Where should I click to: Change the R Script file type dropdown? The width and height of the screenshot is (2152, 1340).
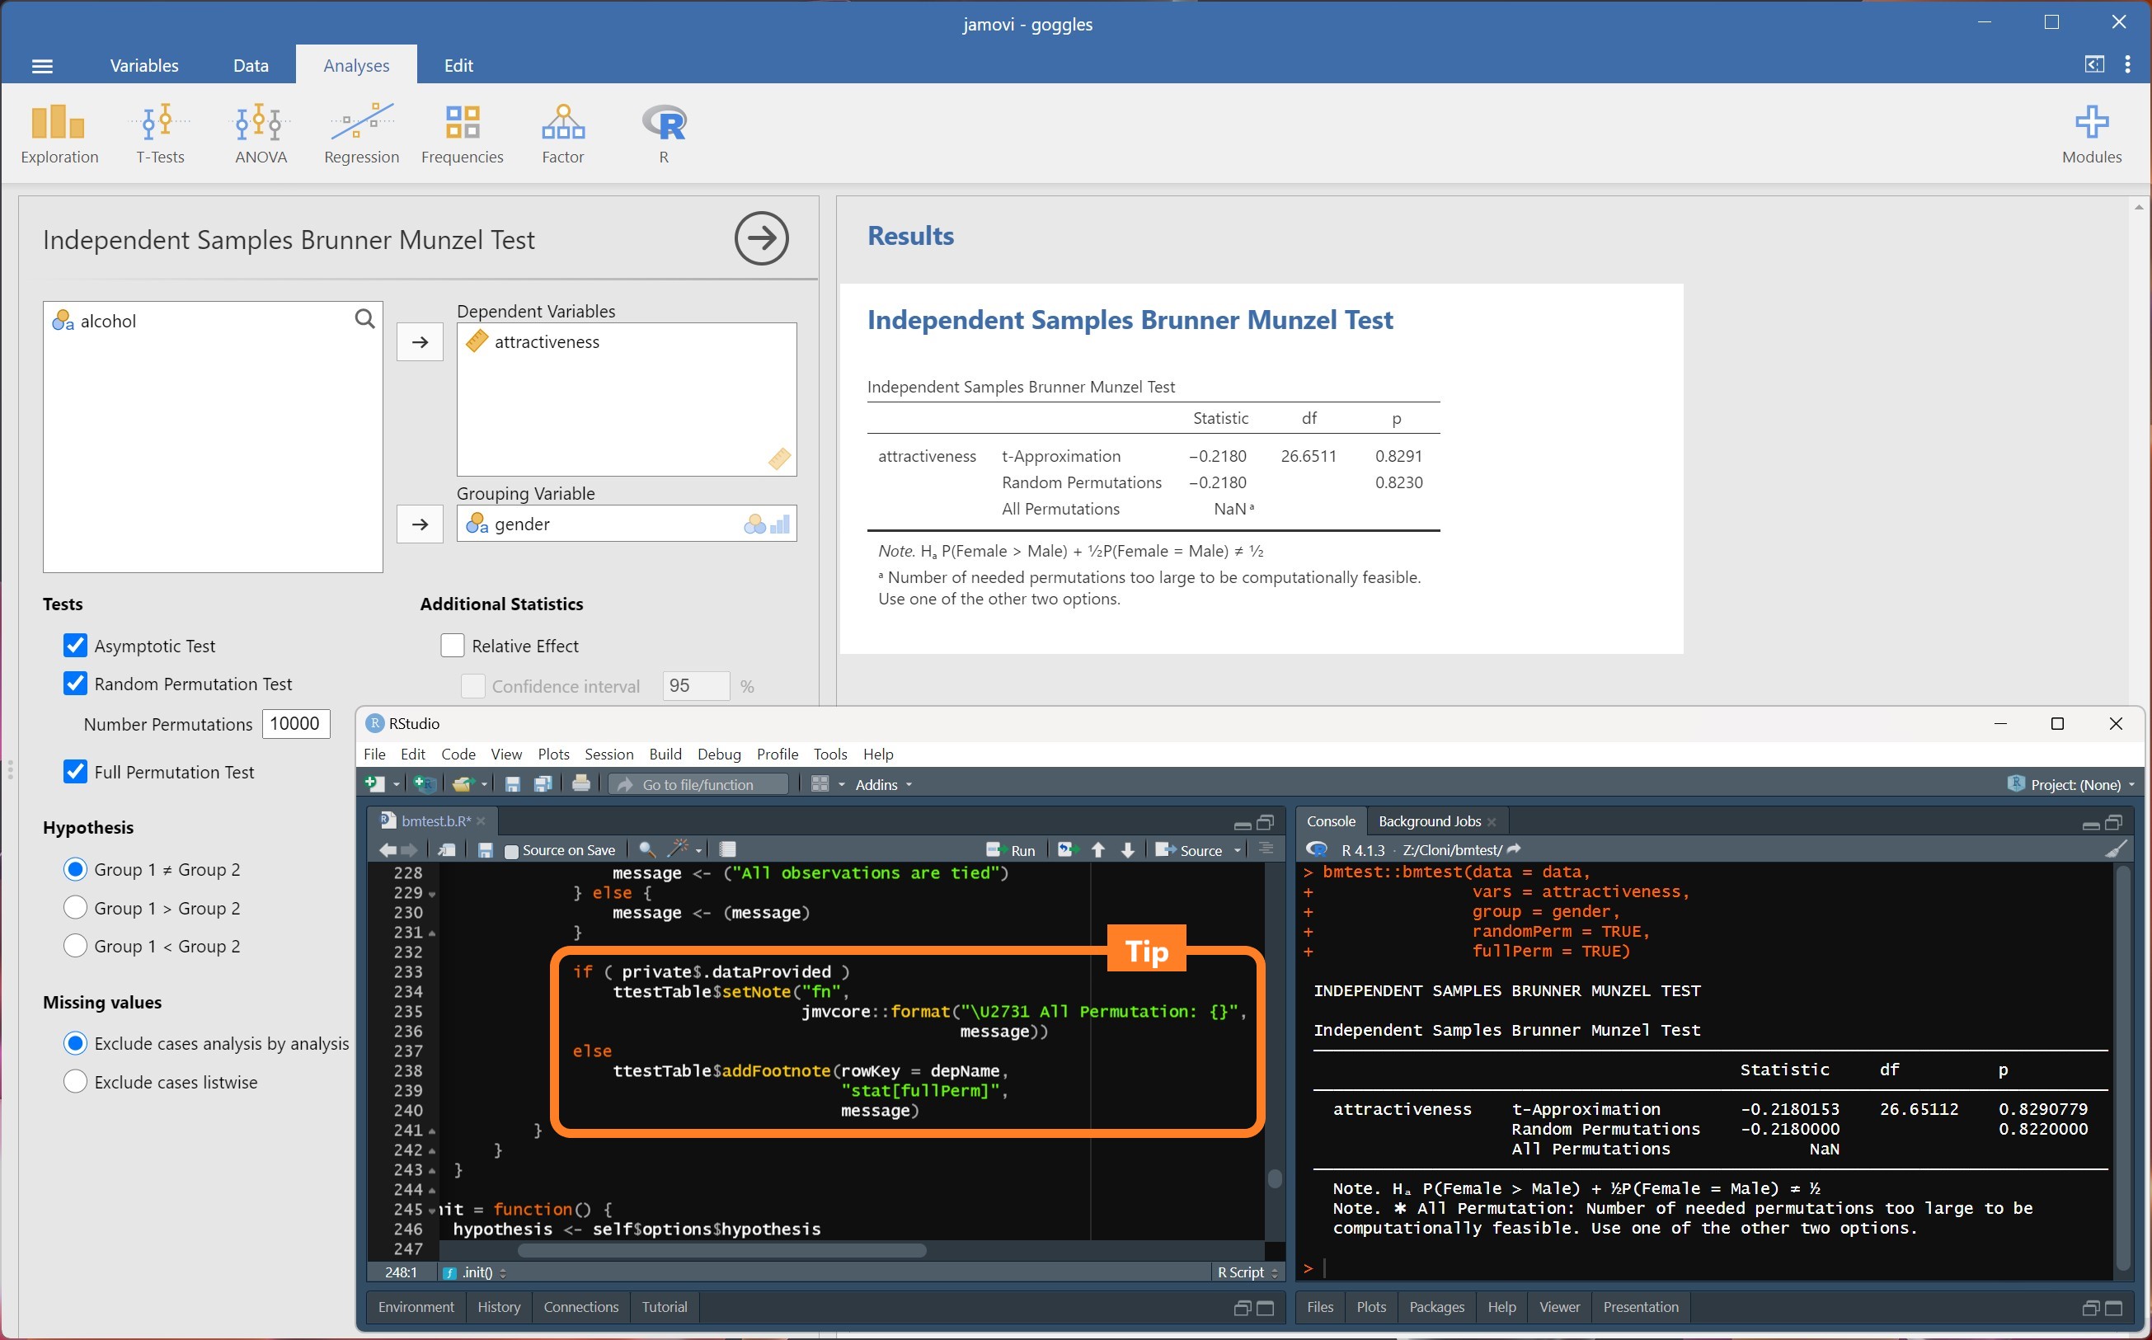1248,1272
